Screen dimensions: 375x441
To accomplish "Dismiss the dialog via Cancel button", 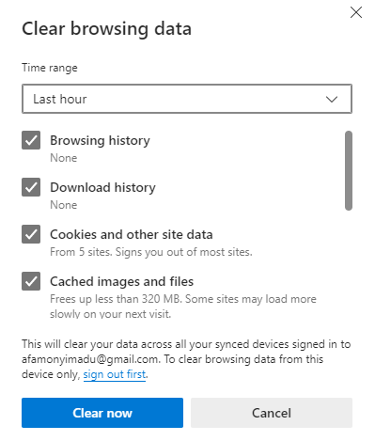I will pyautogui.click(x=272, y=413).
